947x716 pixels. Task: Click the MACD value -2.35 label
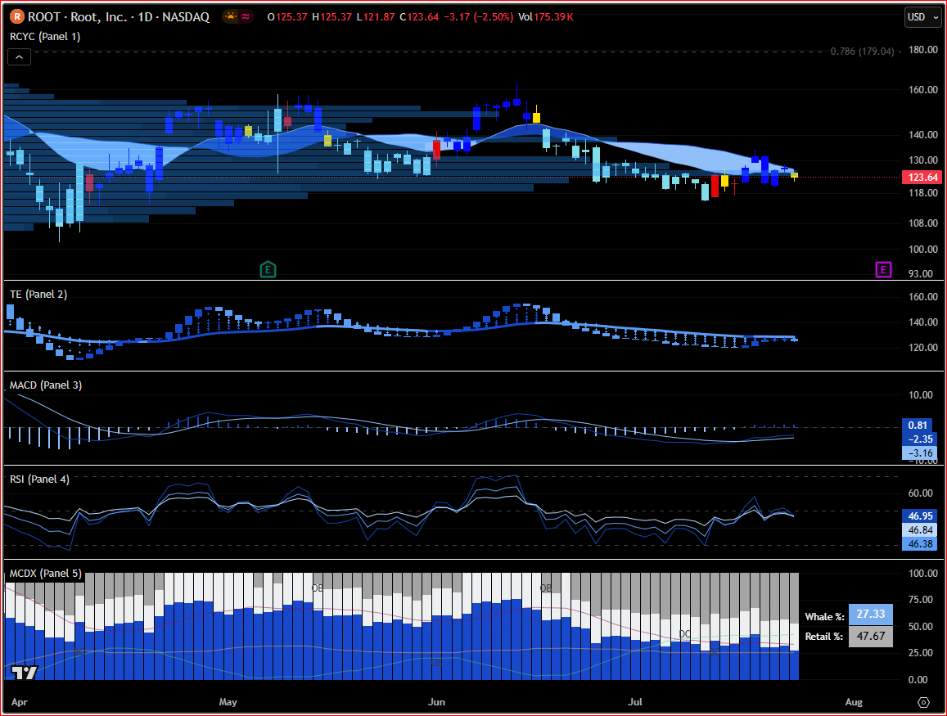[918, 439]
